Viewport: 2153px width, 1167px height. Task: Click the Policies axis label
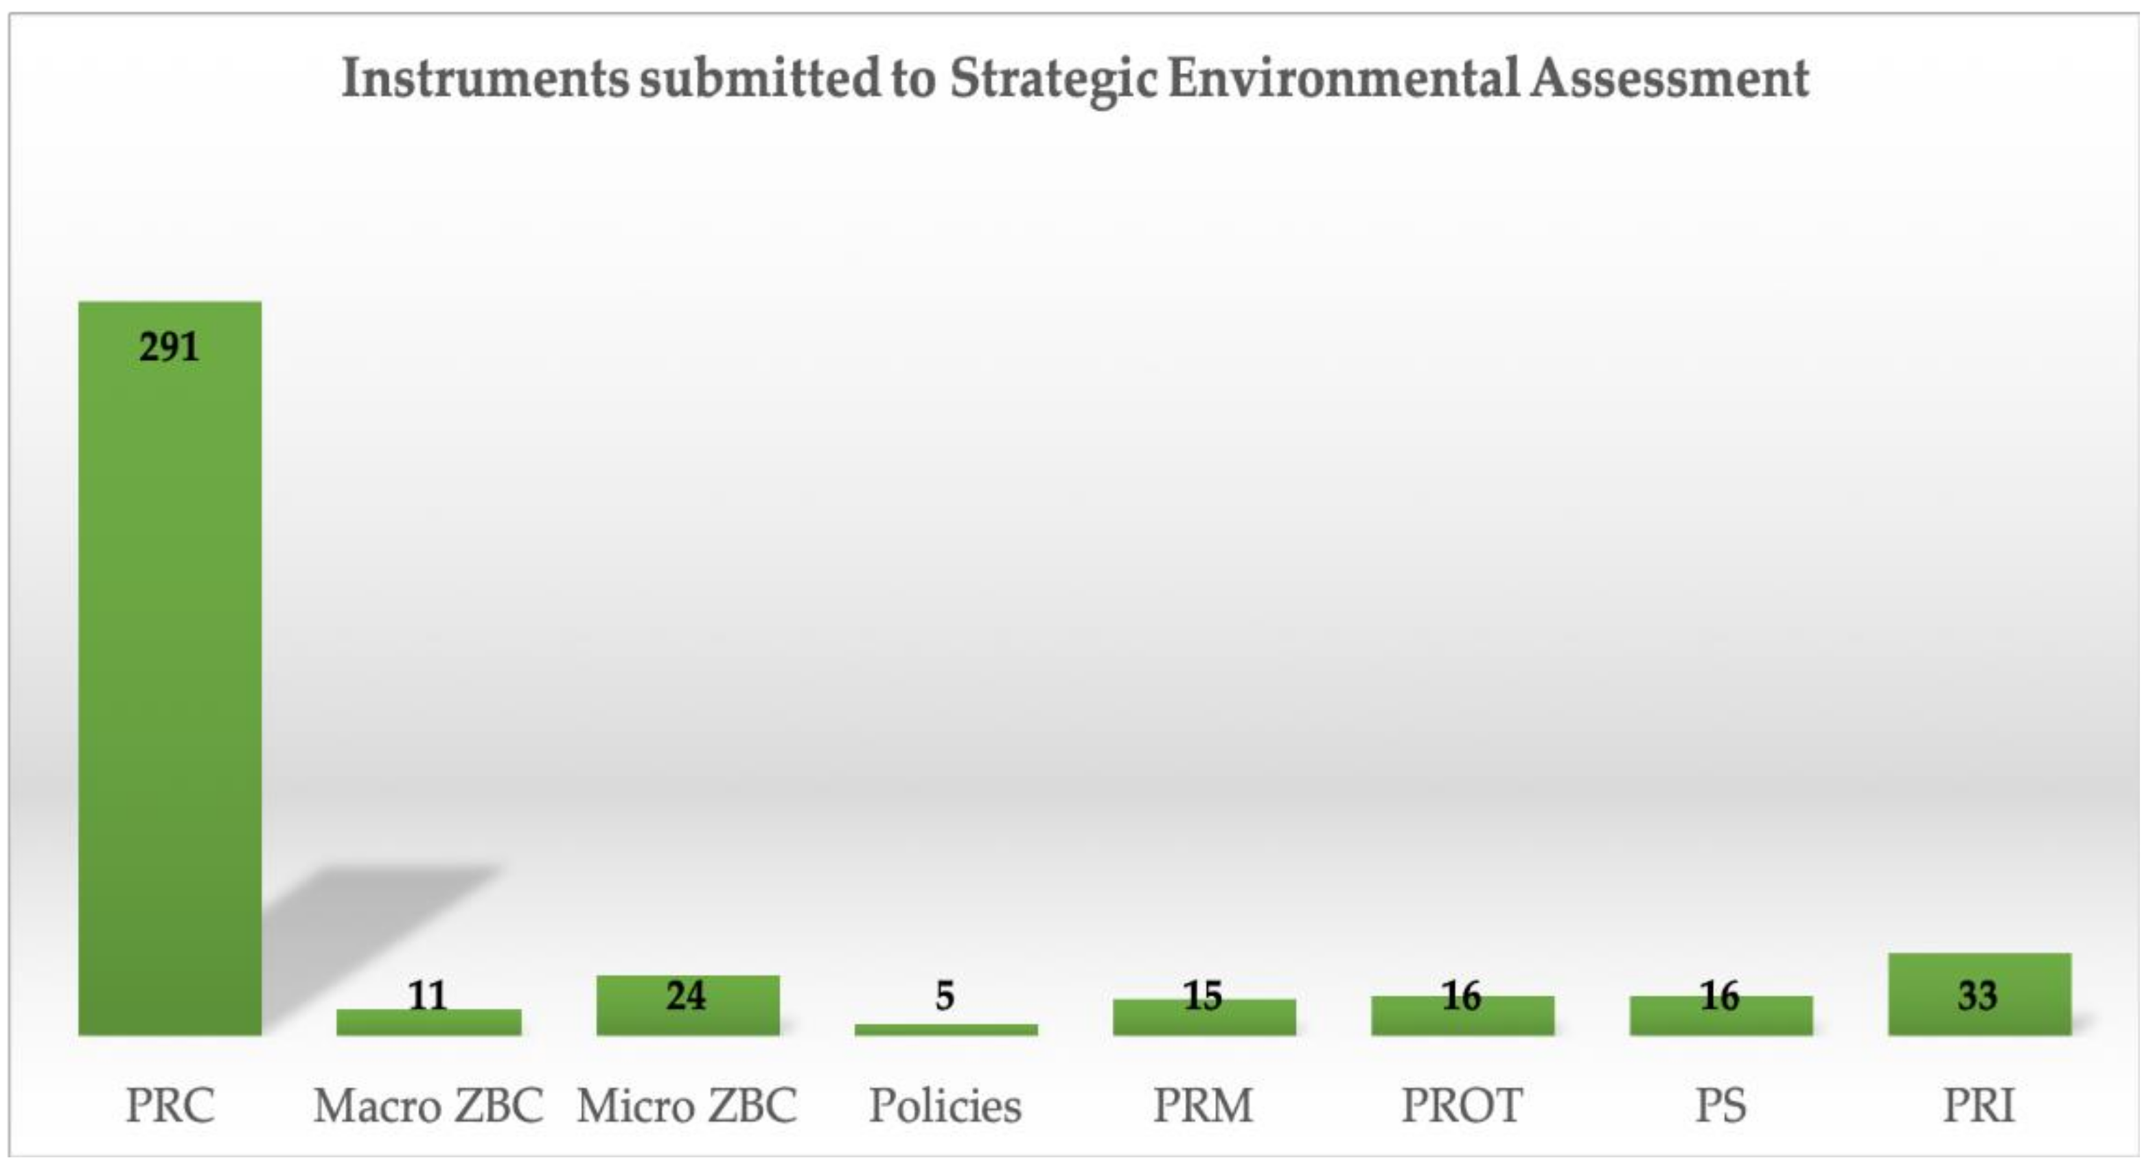coord(945,1105)
